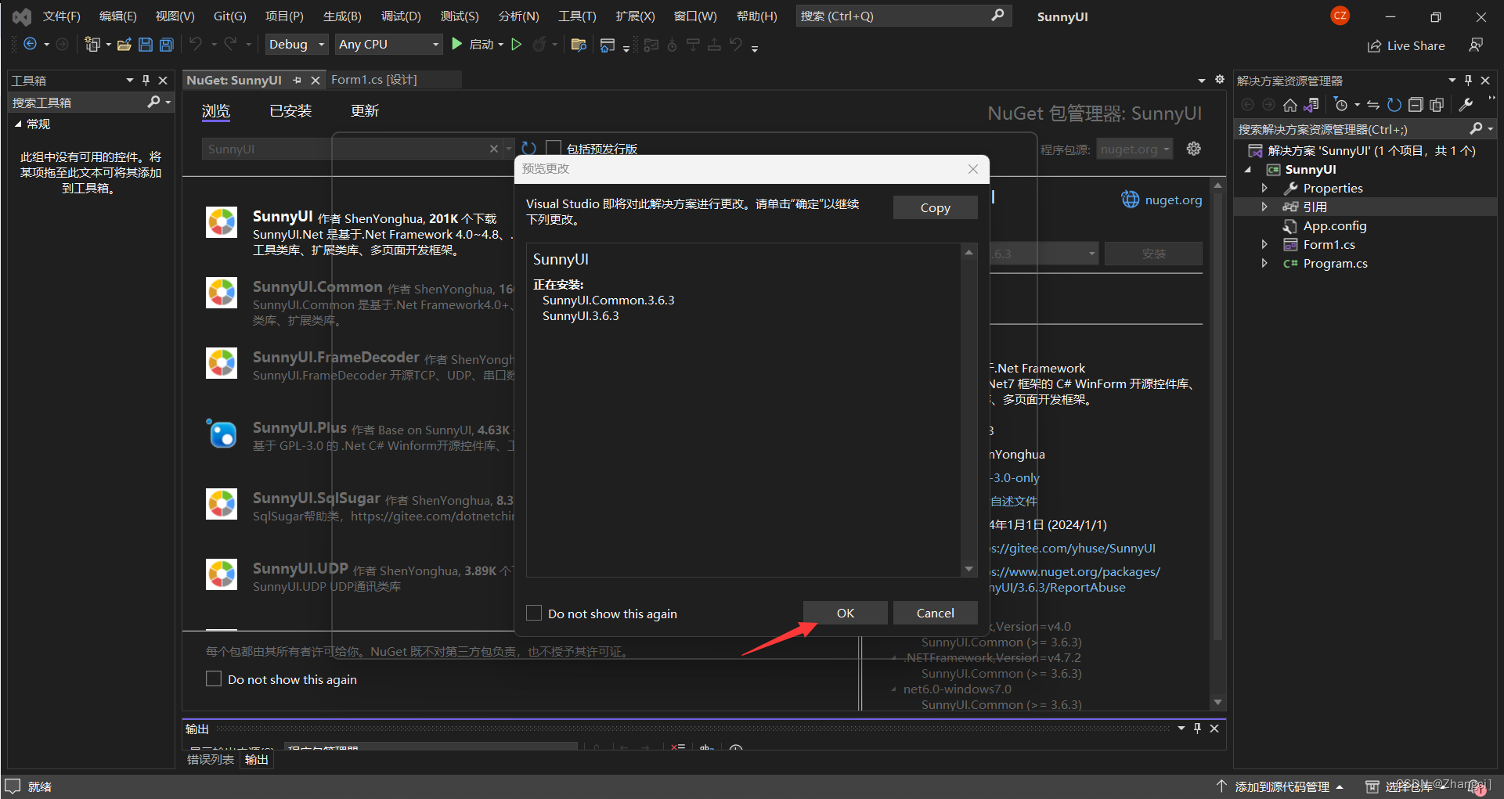This screenshot has width=1504, height=799.
Task: Click the Visual Studio search box (Ctrl+Q)
Action: tap(903, 16)
